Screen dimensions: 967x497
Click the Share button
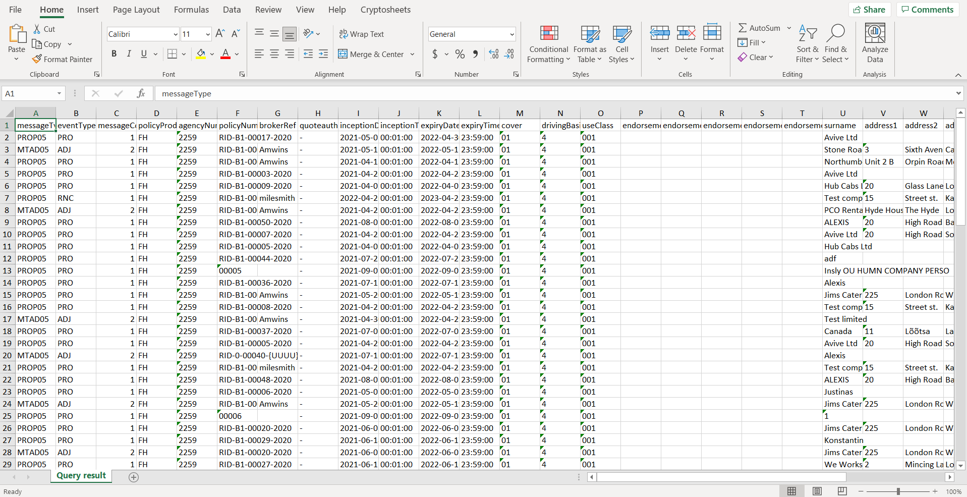coord(869,10)
